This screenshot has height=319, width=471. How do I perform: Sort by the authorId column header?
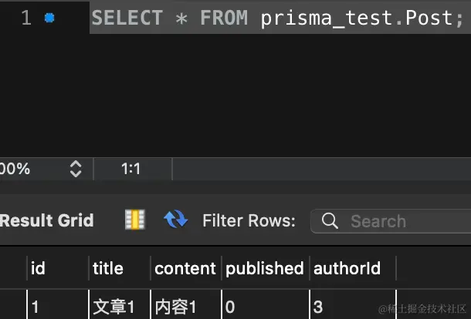point(353,268)
